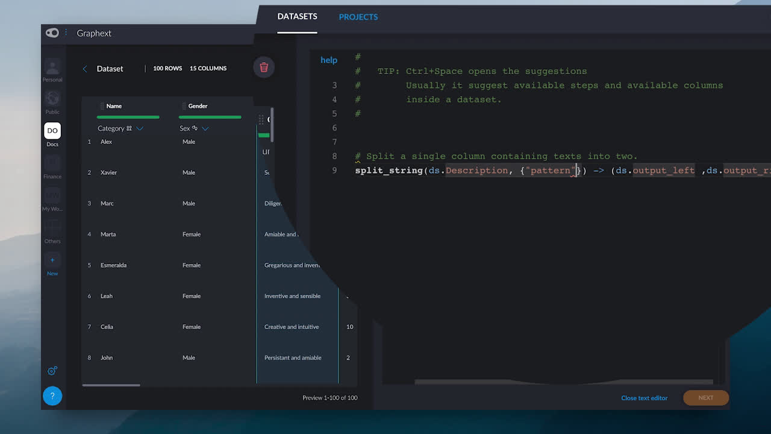
Task: Open the Public workspace in the sidebar
Action: click(52, 103)
